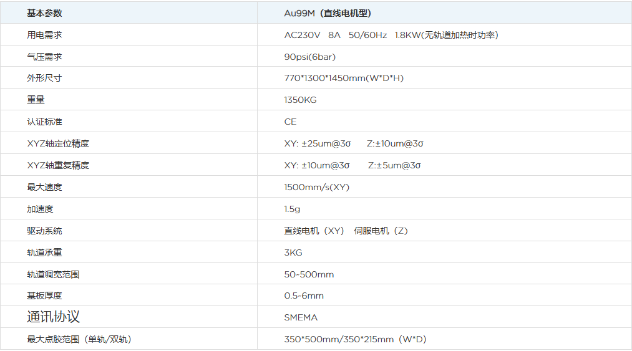Click the 用电需求 row label
This screenshot has width=632, height=351.
(44, 35)
